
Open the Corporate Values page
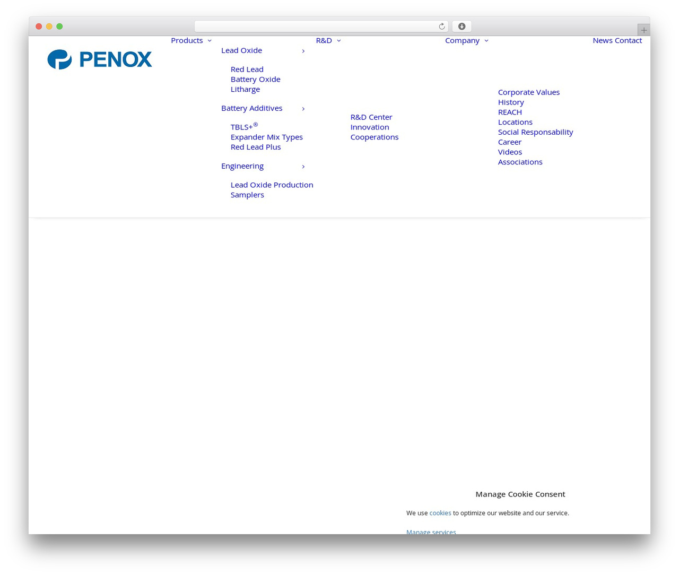[x=529, y=92]
